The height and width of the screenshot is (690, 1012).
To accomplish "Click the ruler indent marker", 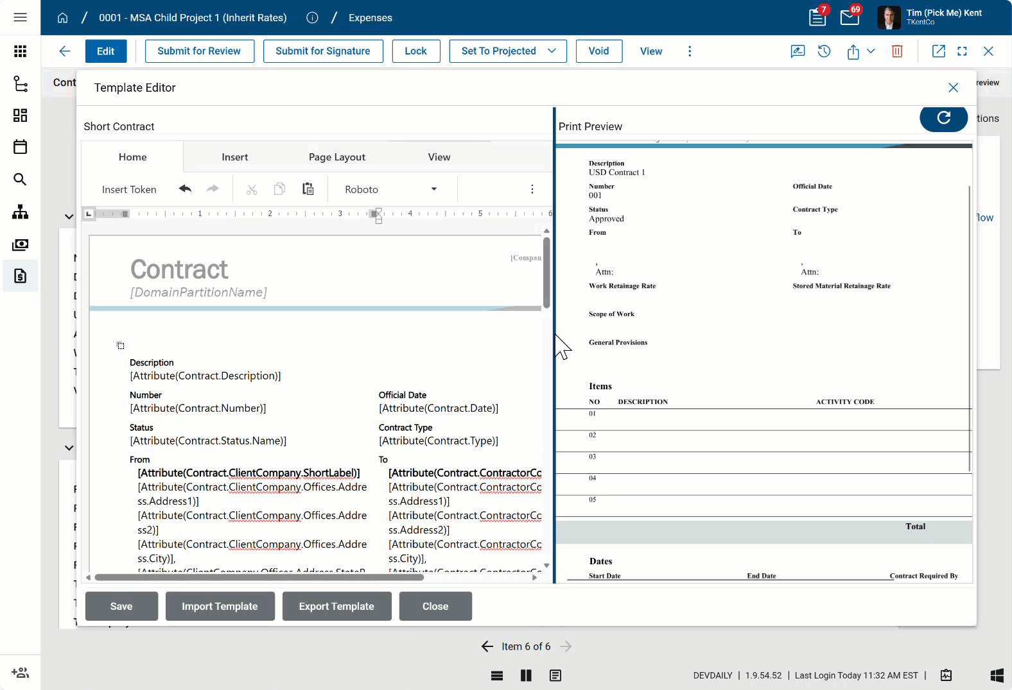I will (378, 214).
